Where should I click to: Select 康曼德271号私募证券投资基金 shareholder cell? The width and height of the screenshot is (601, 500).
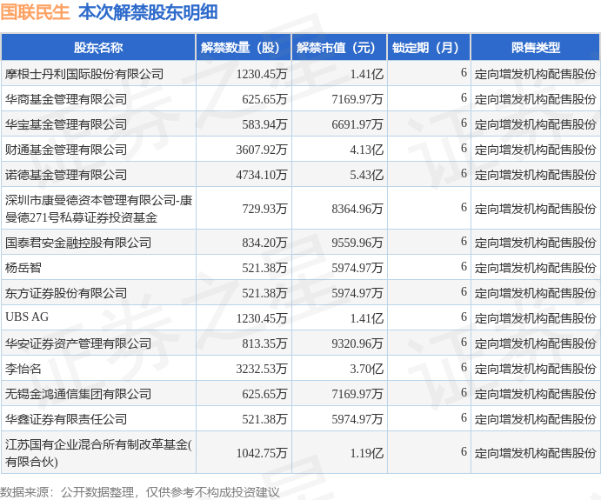98,209
